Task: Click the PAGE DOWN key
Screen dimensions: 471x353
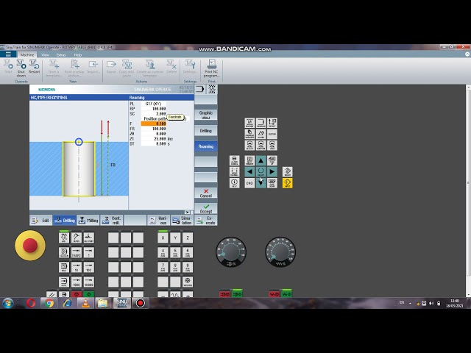Action: pyautogui.click(x=272, y=183)
